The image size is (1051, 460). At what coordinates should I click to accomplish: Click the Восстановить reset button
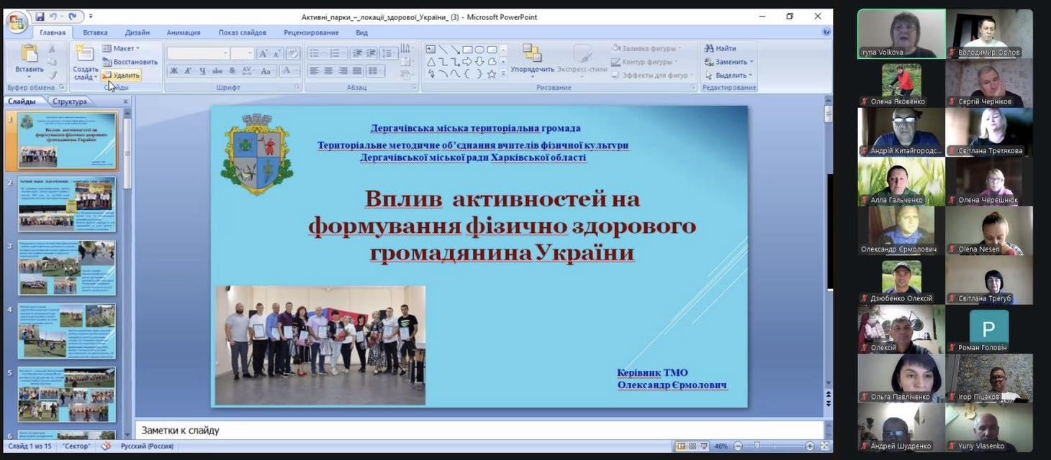coord(131,62)
